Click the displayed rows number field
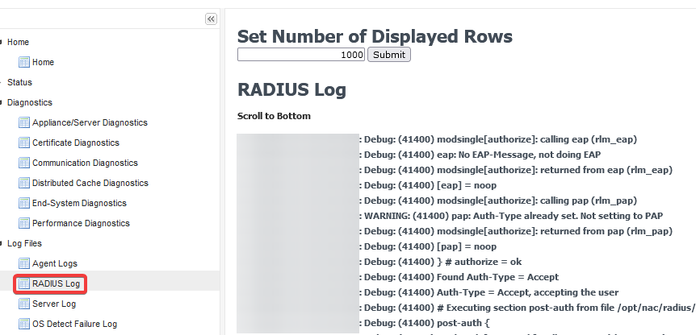696x335 pixels. [301, 55]
